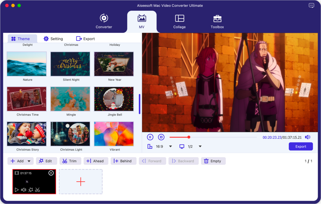Open clip edit via the star wand icon
The width and height of the screenshot is (321, 204).
click(31, 190)
